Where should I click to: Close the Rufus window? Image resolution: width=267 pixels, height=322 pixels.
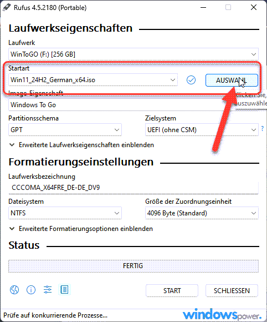[254, 8]
